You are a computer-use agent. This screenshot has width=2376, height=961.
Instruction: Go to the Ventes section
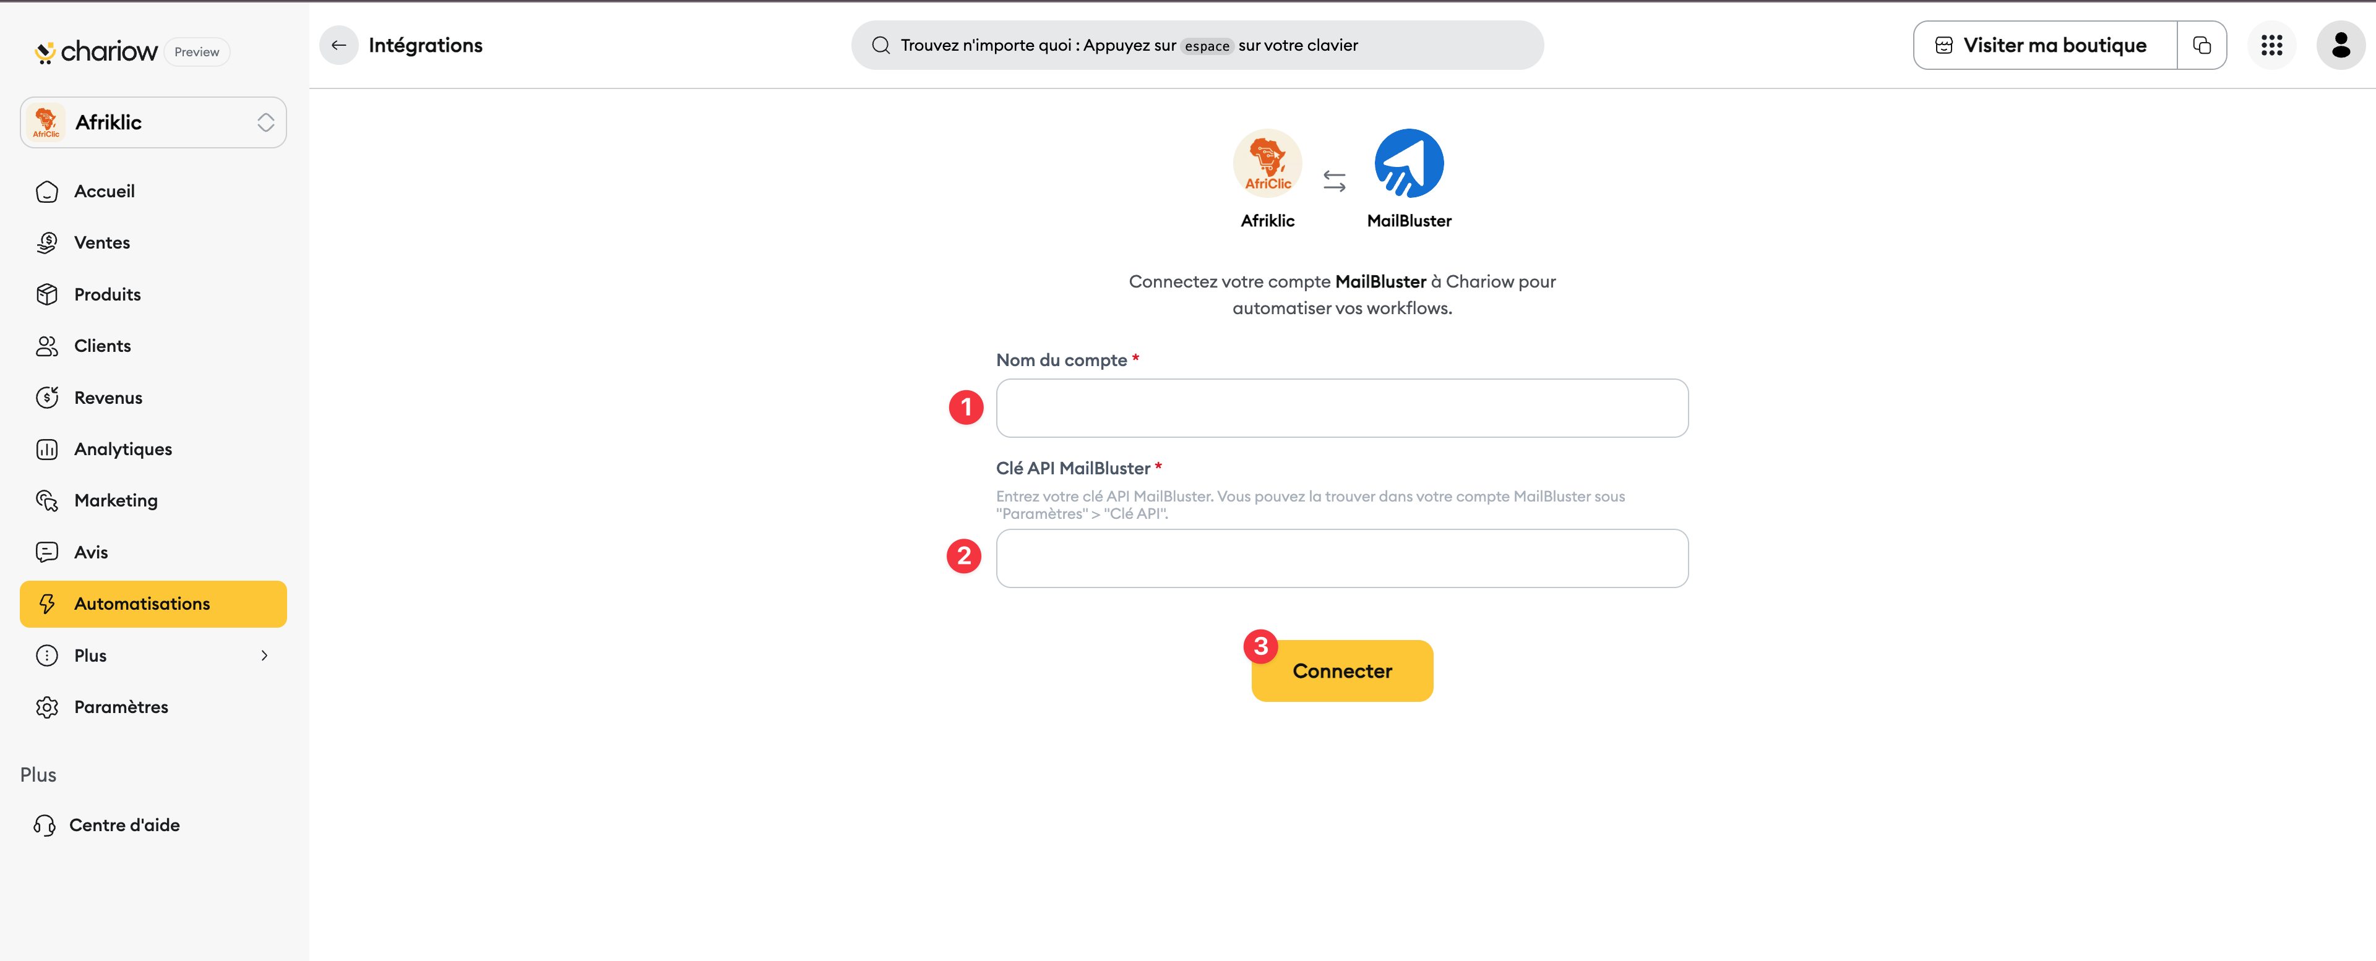(153, 242)
